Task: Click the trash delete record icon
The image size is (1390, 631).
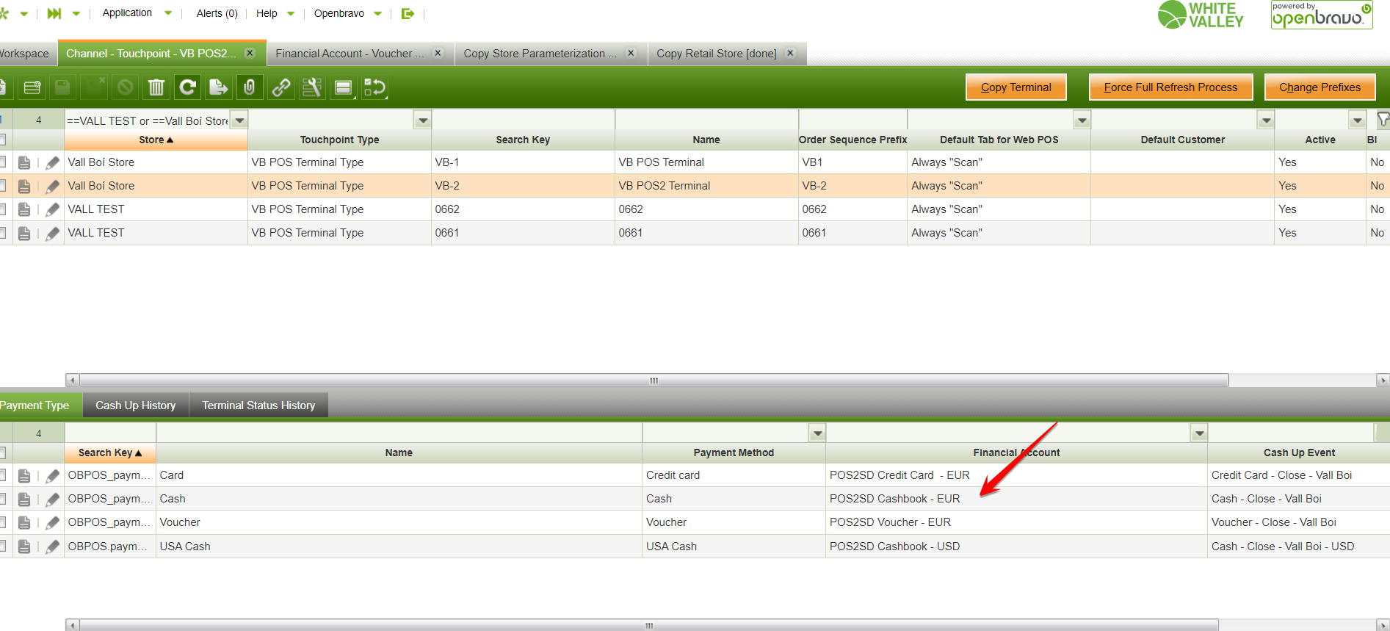Action: pyautogui.click(x=156, y=88)
